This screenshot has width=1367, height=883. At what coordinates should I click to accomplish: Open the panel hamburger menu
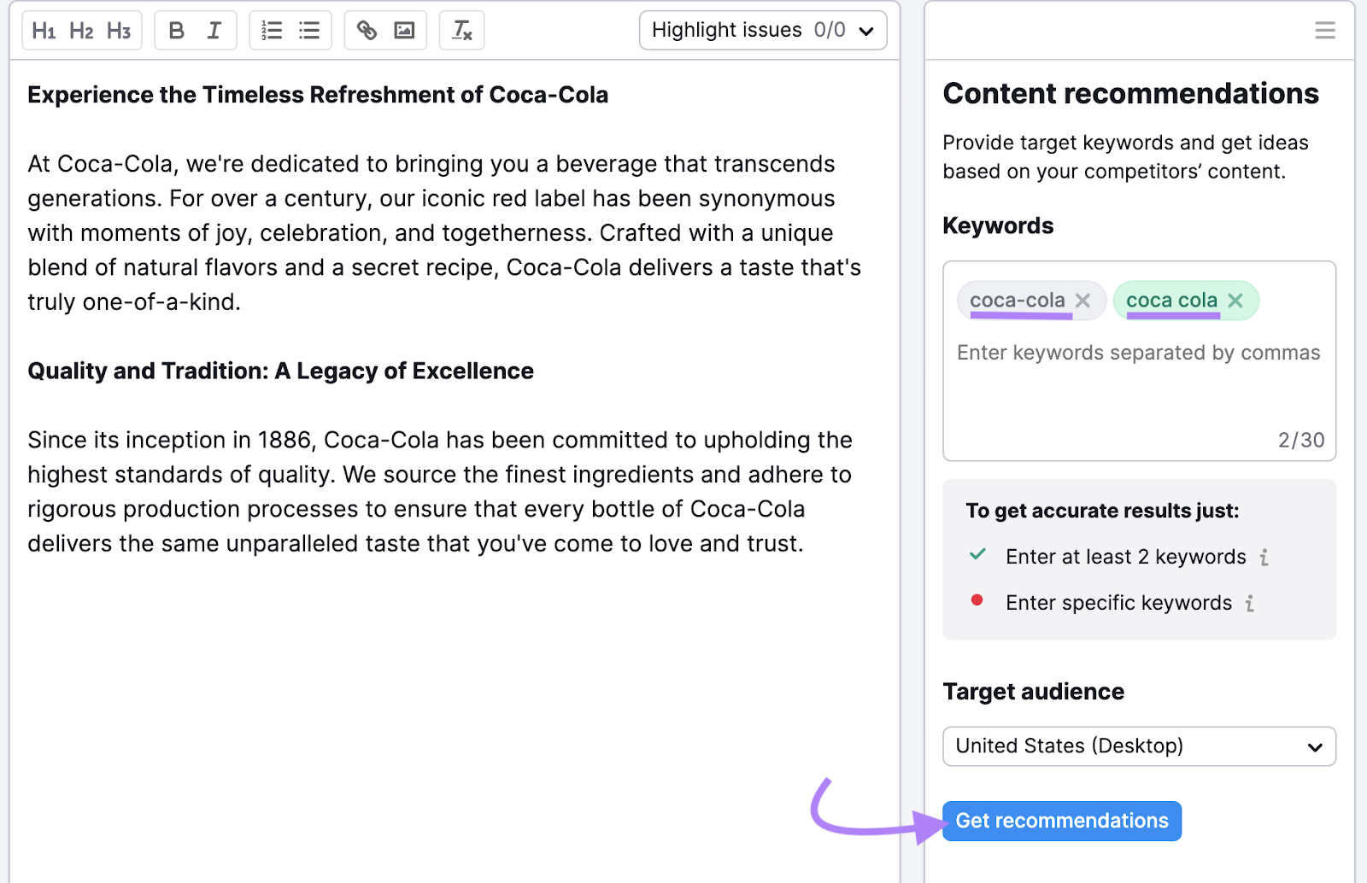1324,31
